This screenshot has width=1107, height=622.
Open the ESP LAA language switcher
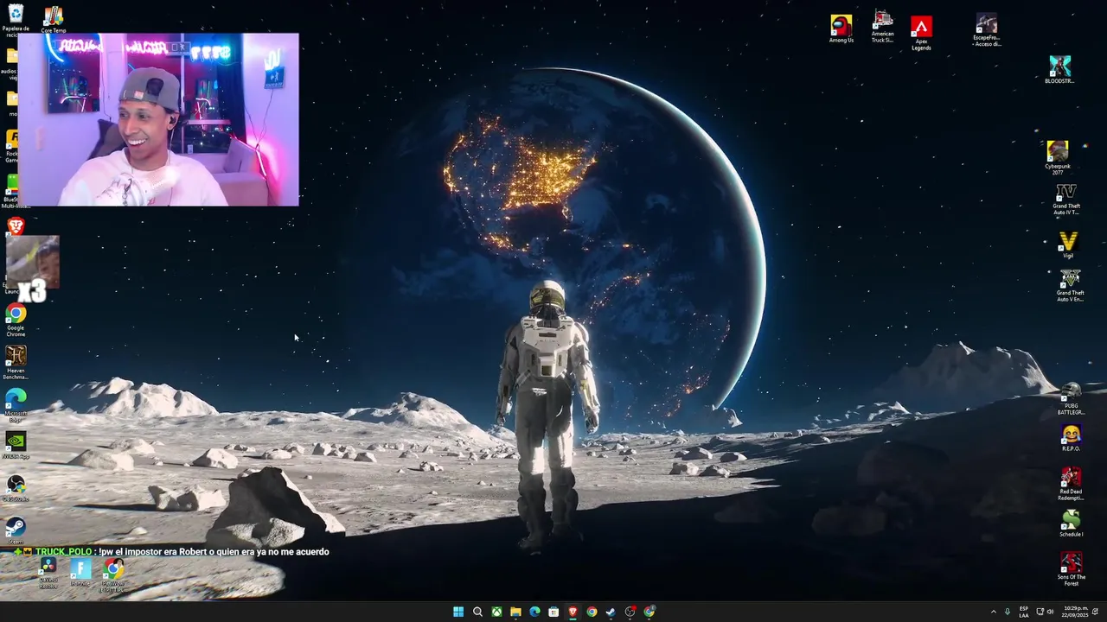coord(1024,612)
